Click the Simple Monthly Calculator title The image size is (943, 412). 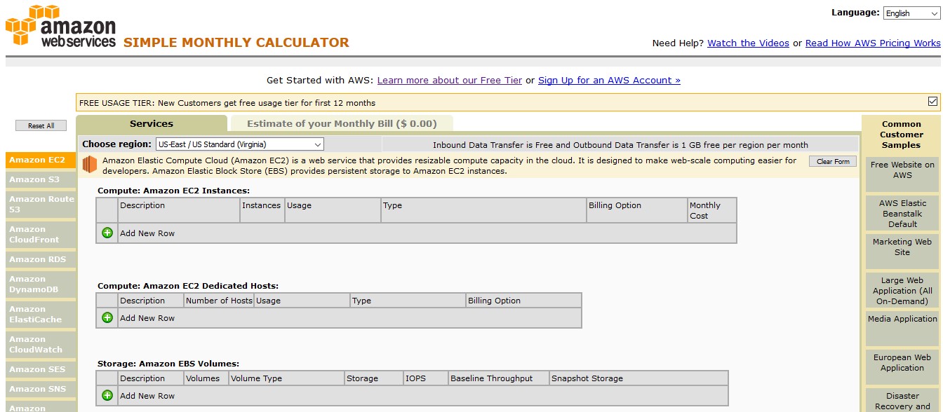[x=236, y=42]
